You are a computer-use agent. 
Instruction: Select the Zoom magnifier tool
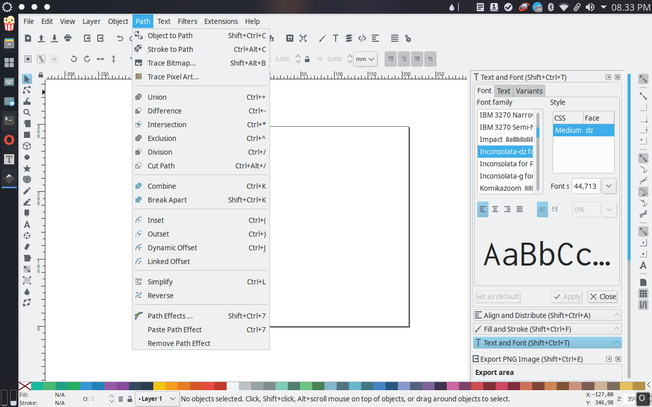click(27, 112)
